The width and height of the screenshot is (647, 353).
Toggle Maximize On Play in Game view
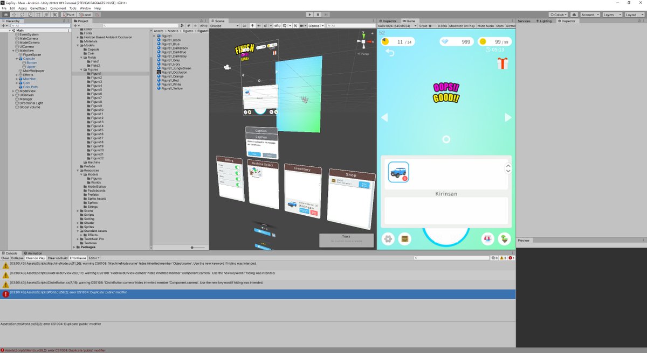click(463, 26)
